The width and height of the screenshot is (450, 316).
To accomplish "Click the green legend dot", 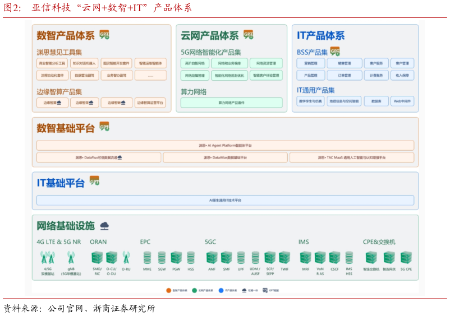I will pyautogui.click(x=195, y=290).
